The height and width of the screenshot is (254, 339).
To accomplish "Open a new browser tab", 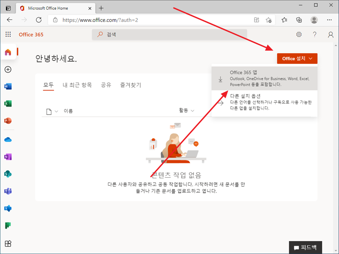I will [101, 8].
